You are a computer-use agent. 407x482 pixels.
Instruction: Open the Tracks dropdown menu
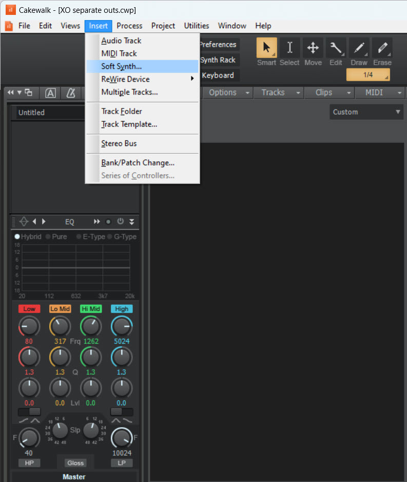coord(279,92)
